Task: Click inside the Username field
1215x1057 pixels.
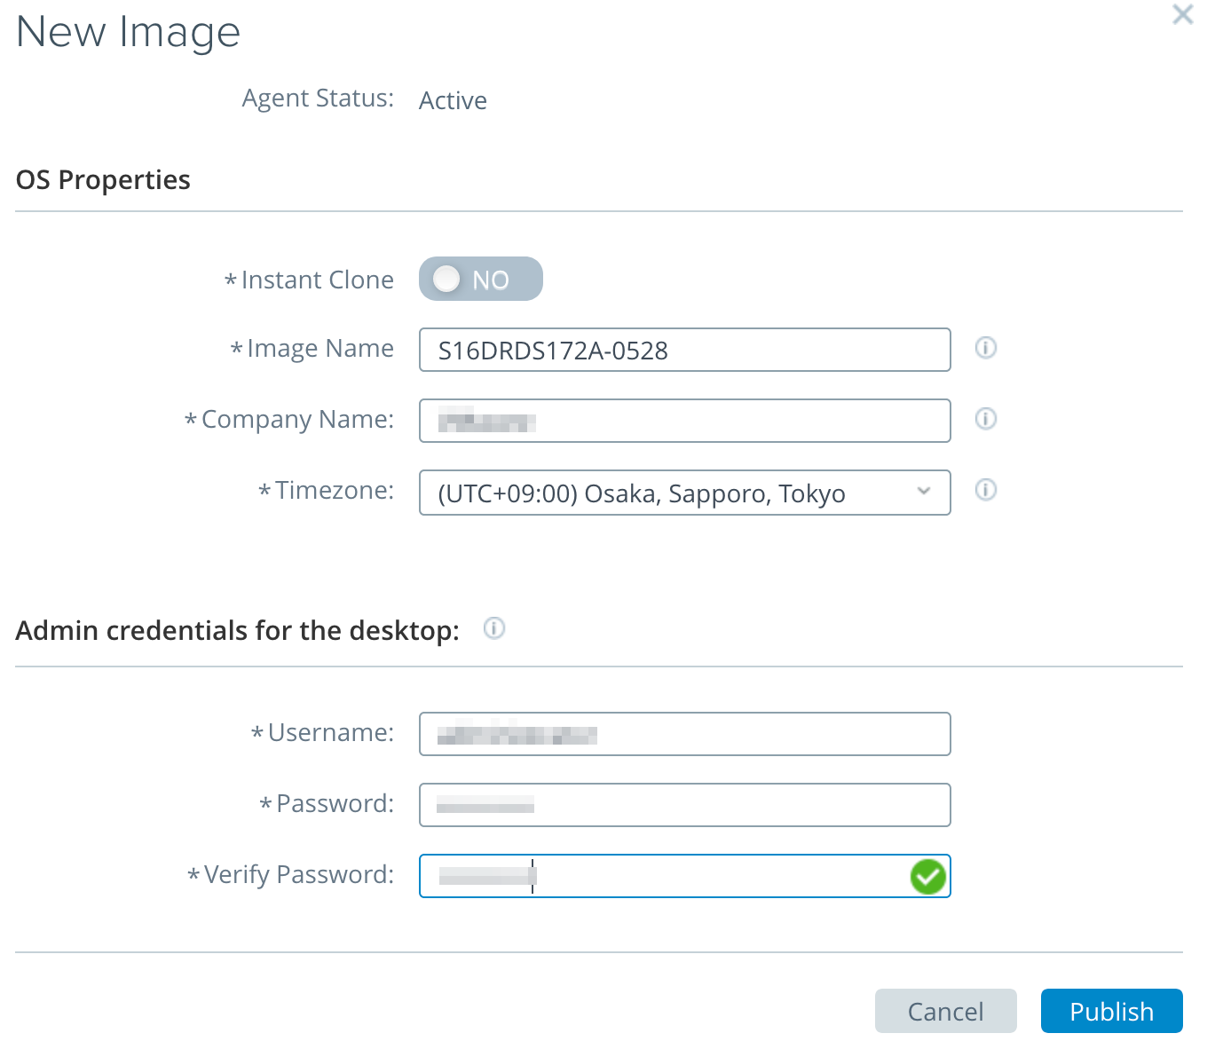Action: (683, 734)
